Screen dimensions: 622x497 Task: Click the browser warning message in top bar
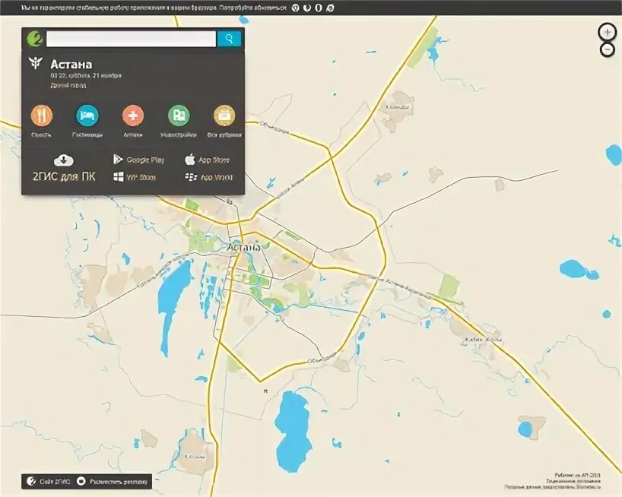coord(154,8)
